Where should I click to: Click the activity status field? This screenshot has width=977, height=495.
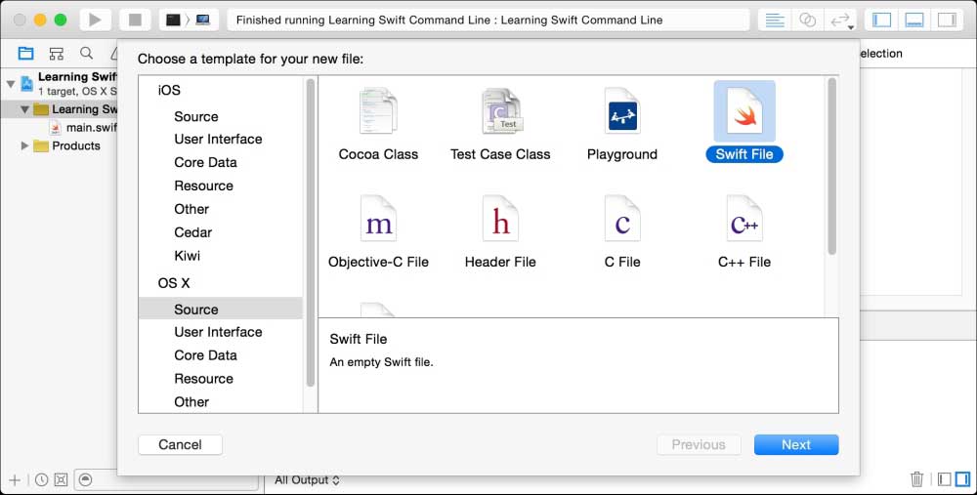point(488,20)
